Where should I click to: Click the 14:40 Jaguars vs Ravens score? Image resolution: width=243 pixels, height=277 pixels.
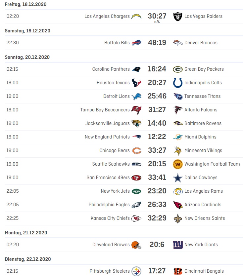coord(157,123)
